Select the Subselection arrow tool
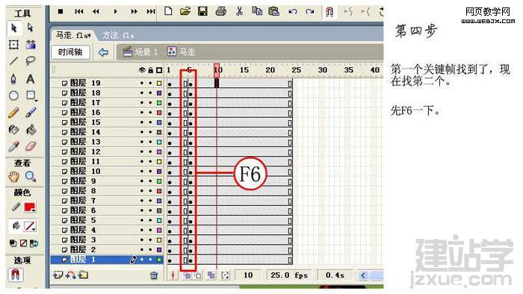 click(x=31, y=28)
